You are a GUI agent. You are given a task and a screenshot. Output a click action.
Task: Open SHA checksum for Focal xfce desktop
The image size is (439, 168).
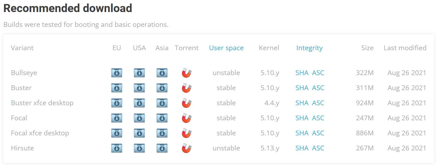pos(302,133)
